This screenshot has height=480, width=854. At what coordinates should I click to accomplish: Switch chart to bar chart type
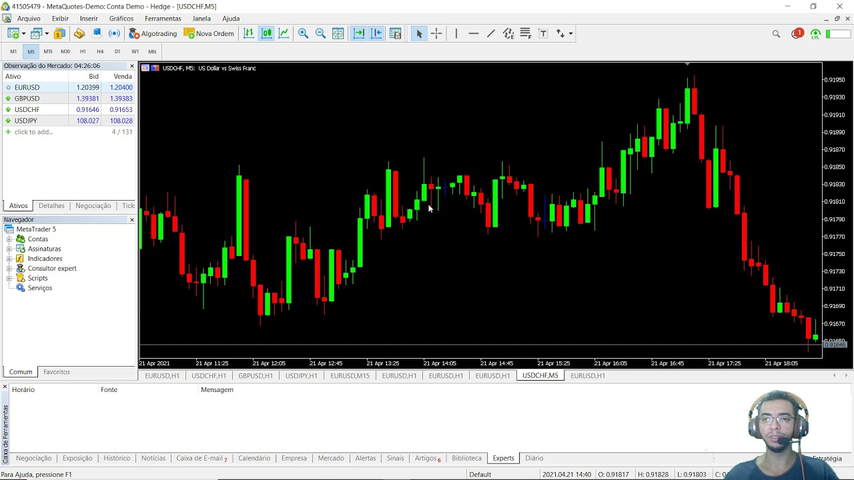pos(249,33)
